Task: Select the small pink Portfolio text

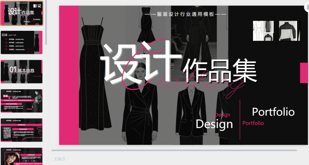Action: coord(253,123)
